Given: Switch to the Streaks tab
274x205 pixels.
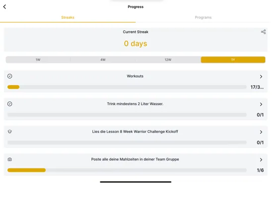Looking at the screenshot, I should (68, 17).
